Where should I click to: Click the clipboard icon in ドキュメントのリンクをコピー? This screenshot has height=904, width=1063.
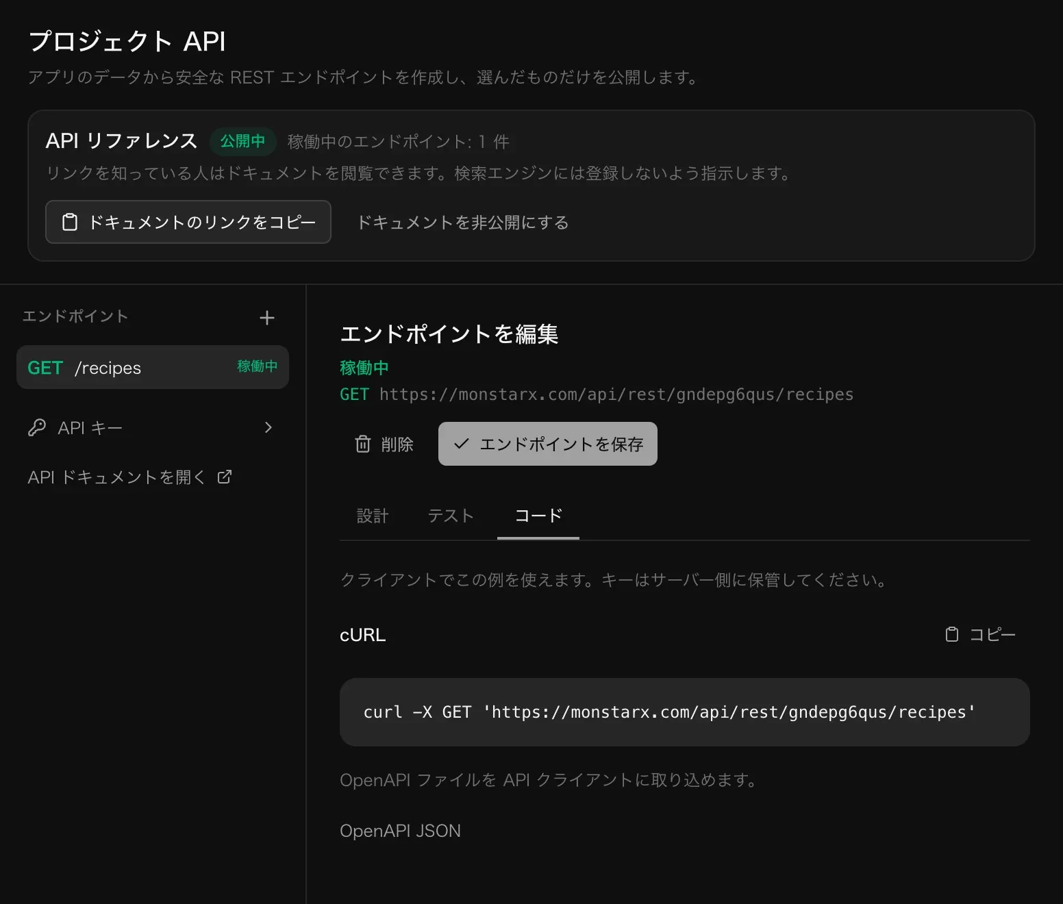[x=70, y=222]
